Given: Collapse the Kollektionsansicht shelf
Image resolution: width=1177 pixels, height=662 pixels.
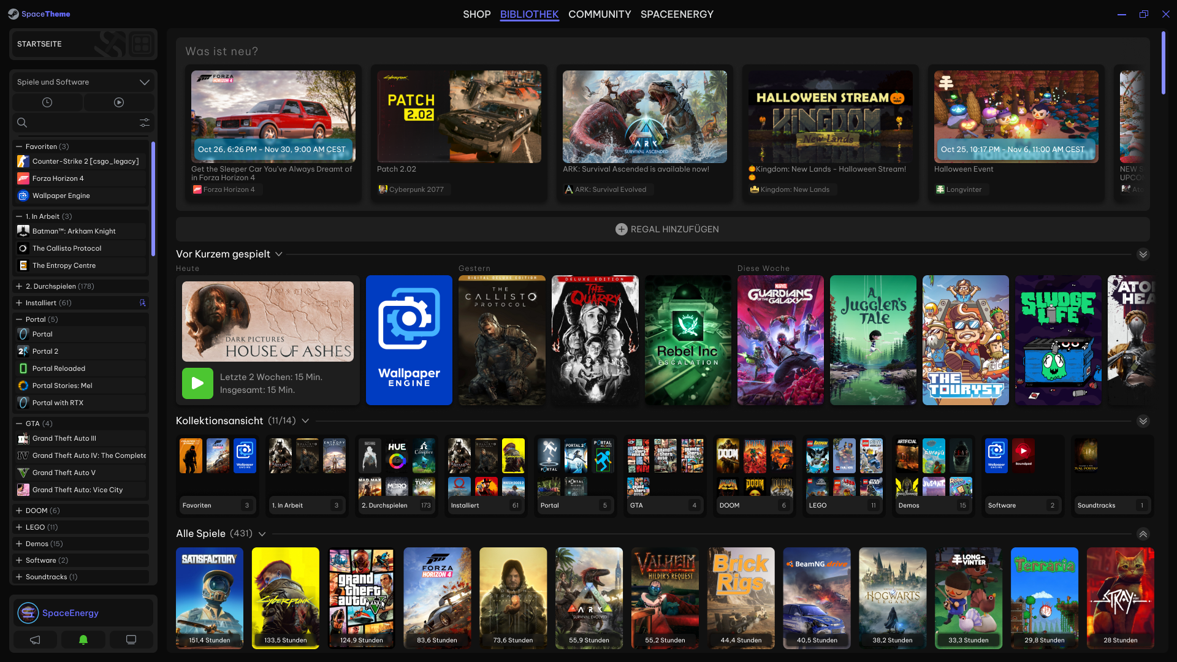Looking at the screenshot, I should 1143,421.
